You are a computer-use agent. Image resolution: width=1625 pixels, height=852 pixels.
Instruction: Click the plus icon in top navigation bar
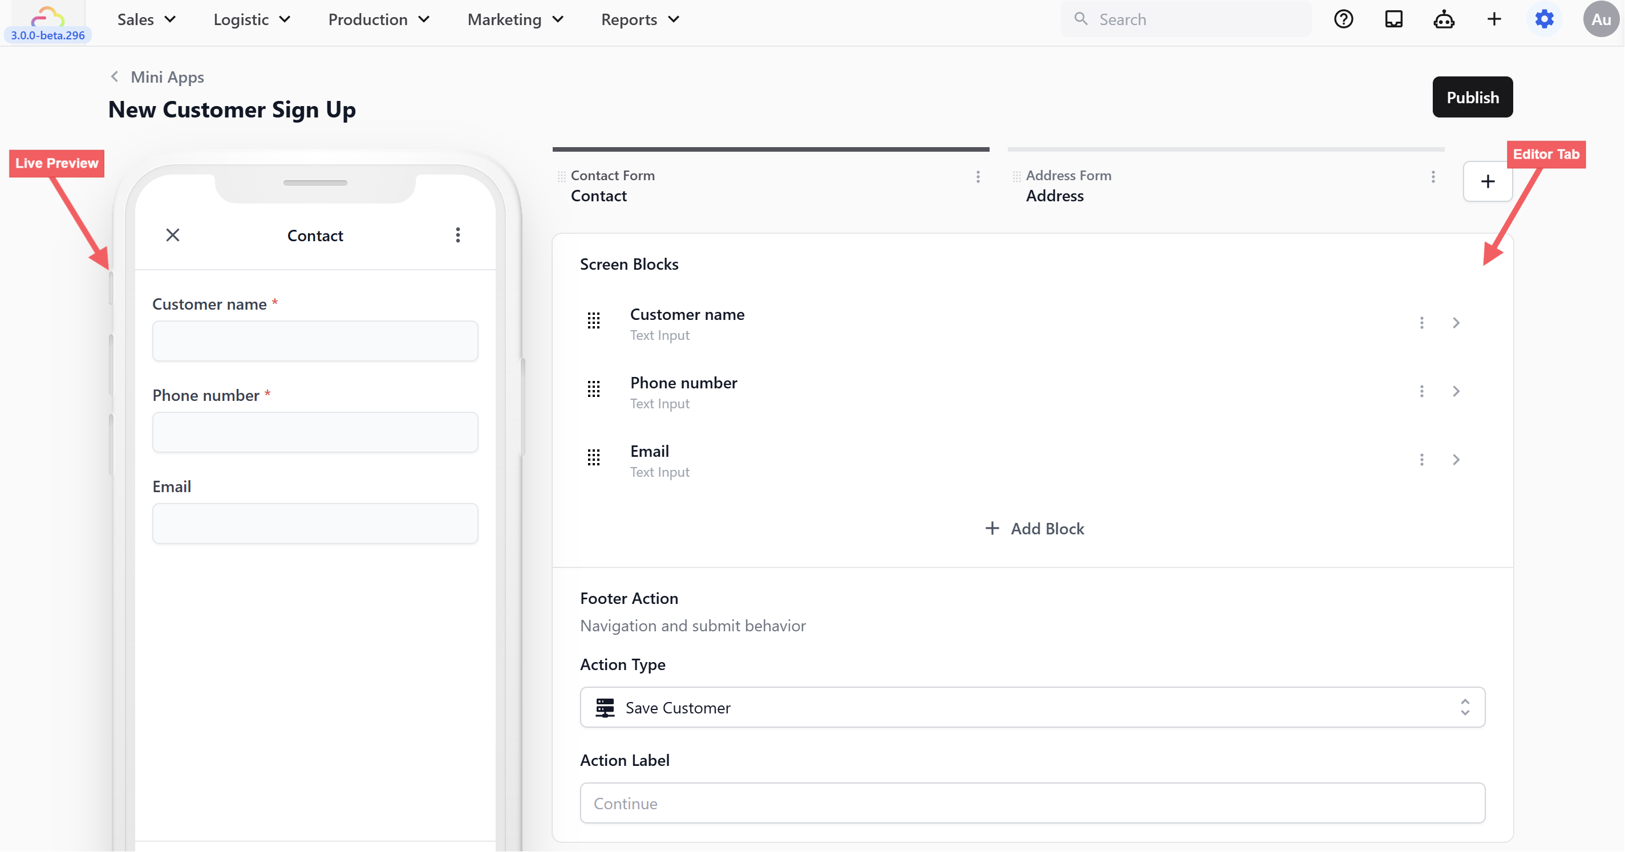[1493, 19]
